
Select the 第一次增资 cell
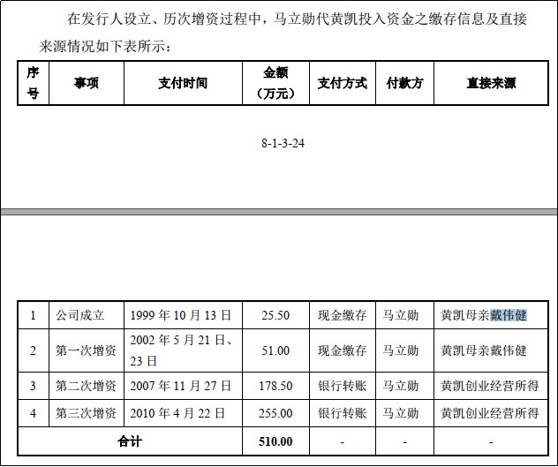pyautogui.click(x=86, y=350)
